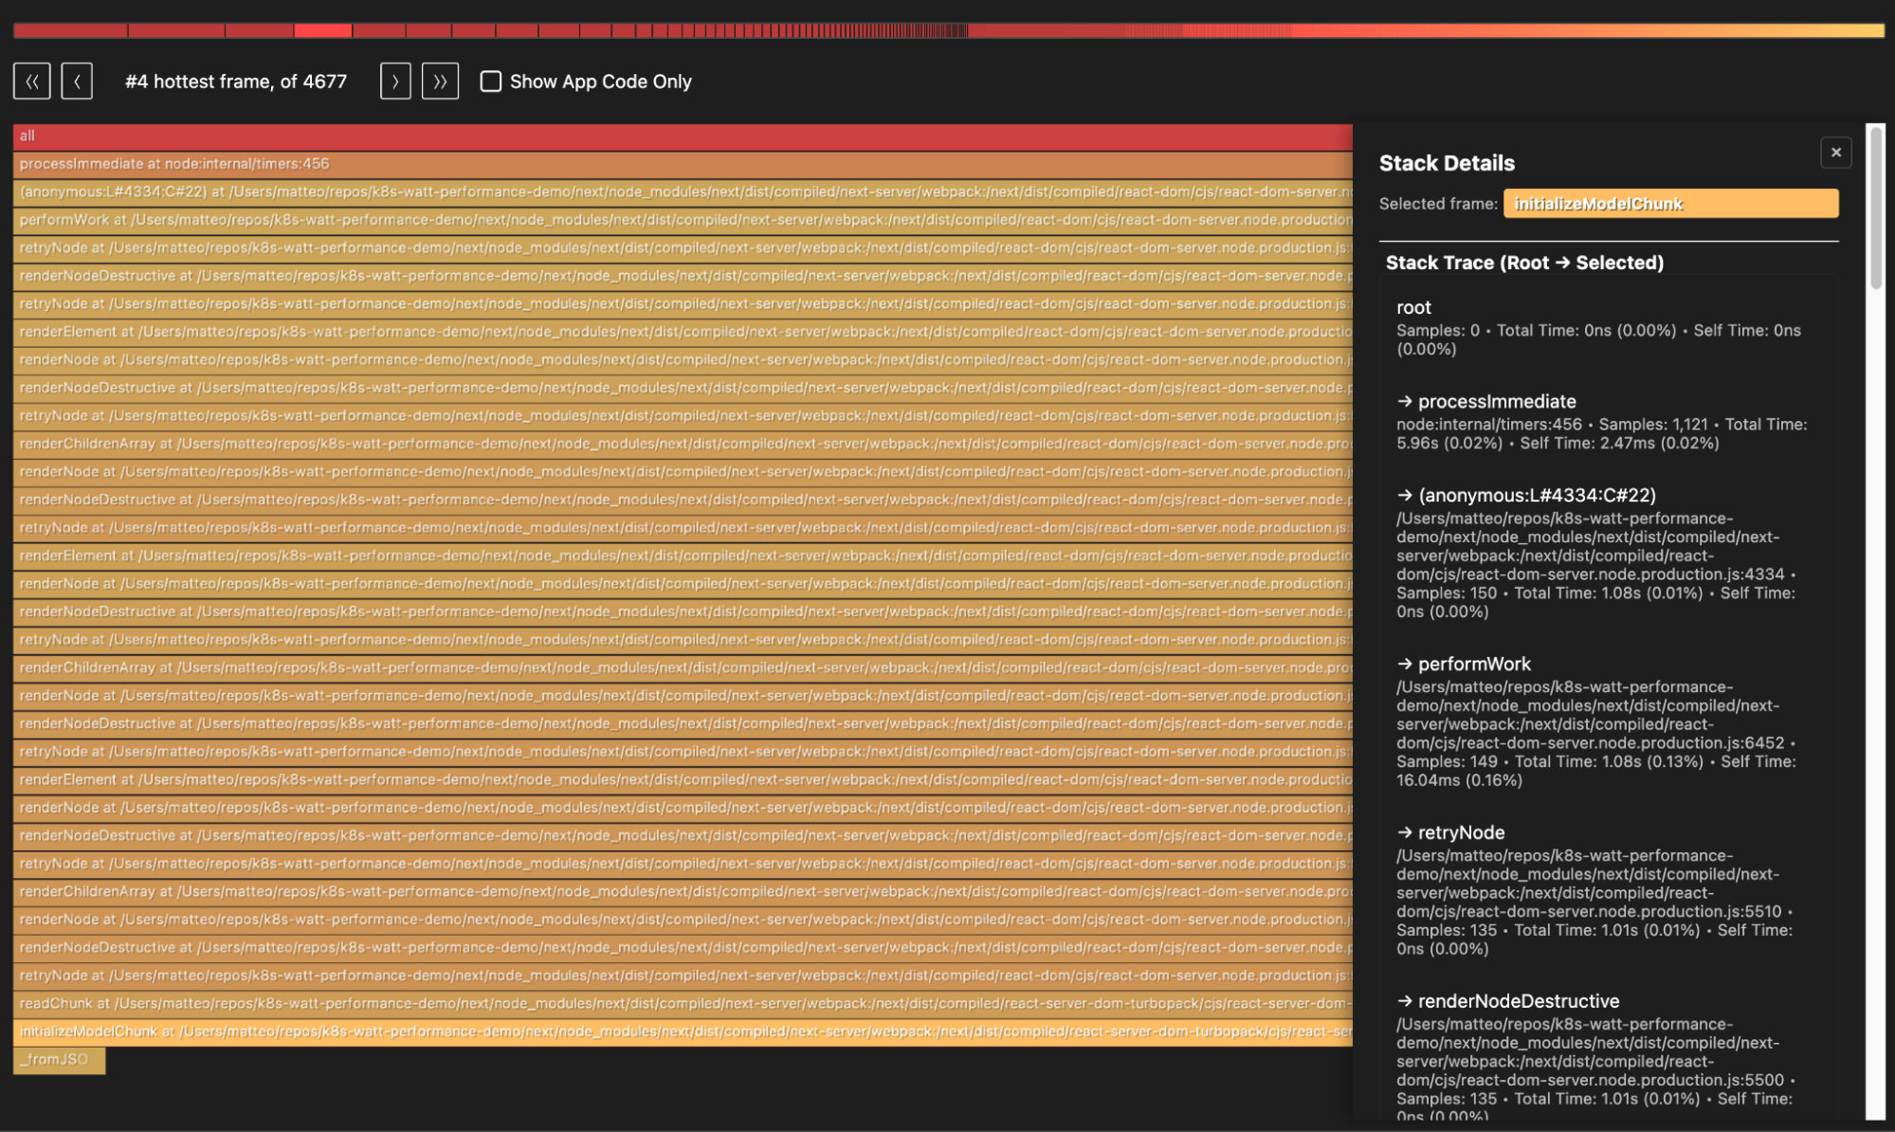Screen dimensions: 1895x1132
Task: Go to previous hottest frame
Action: (x=77, y=82)
